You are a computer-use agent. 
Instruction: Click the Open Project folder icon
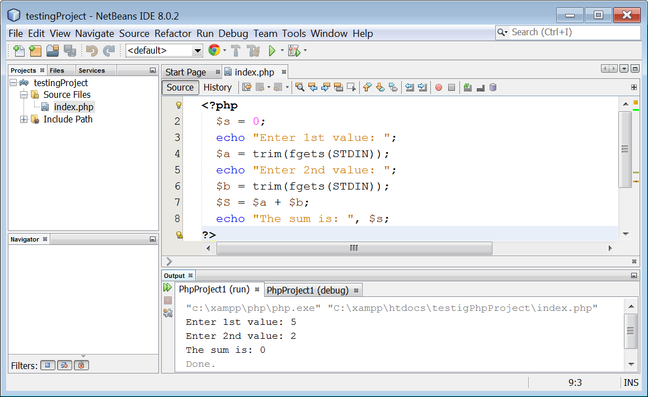click(x=53, y=50)
